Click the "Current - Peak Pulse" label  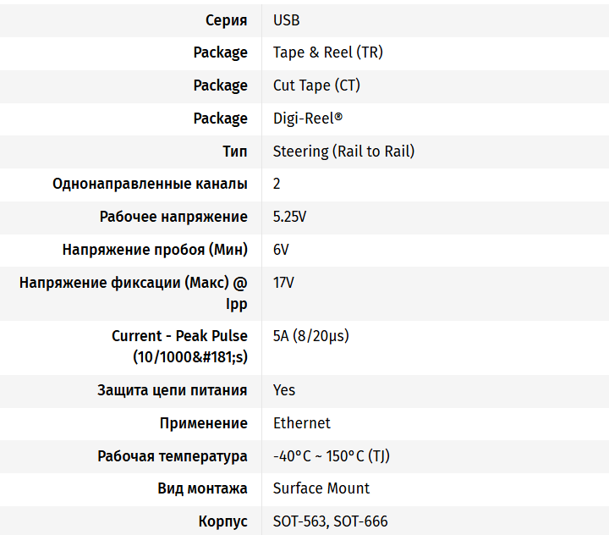point(179,336)
